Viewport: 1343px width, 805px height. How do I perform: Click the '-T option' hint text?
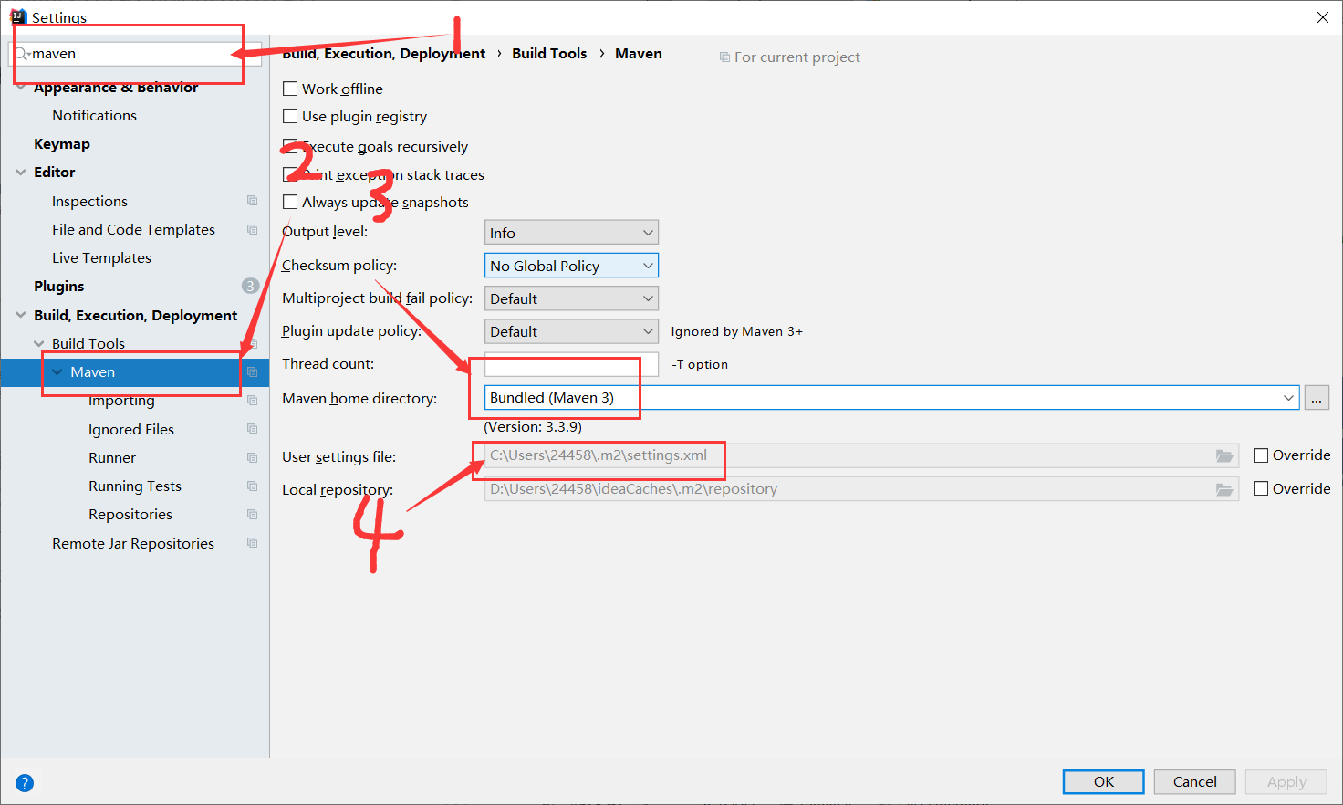point(700,364)
